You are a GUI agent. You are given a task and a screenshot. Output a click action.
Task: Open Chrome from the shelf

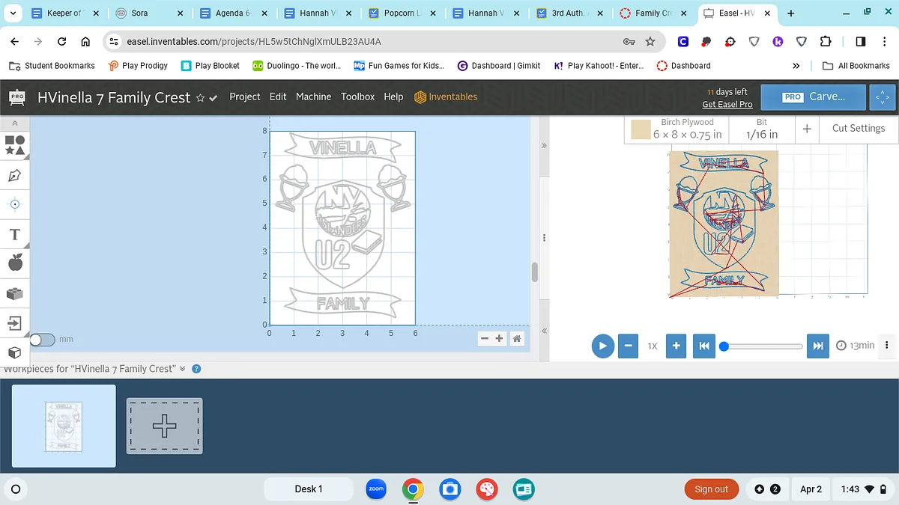(413, 489)
